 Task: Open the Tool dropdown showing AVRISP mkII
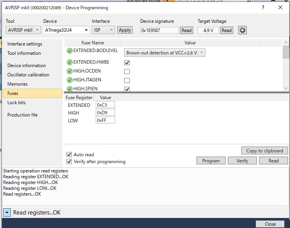tap(23, 30)
